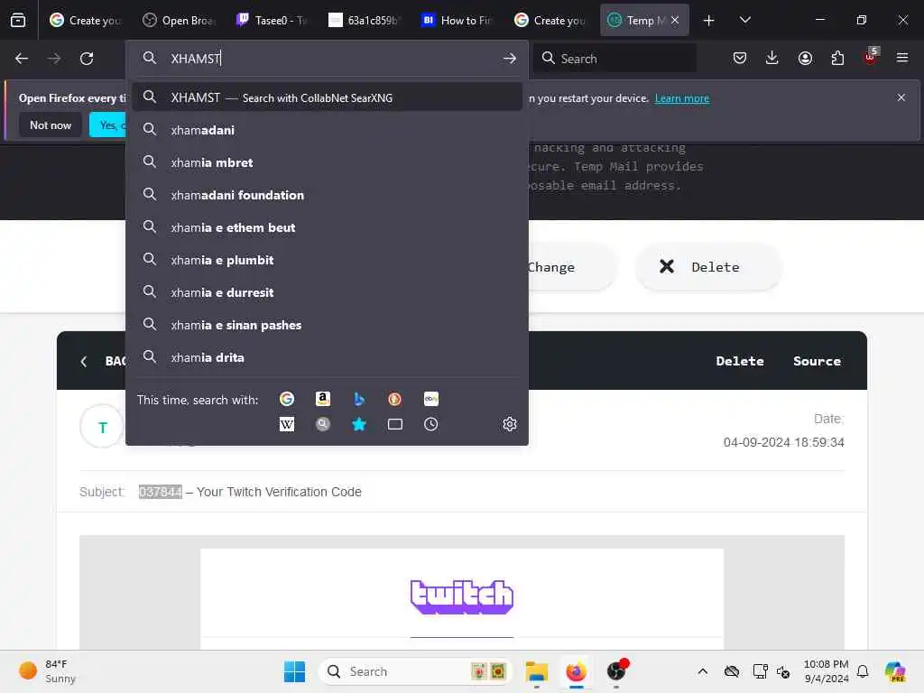Search open Tabs this time
The width and height of the screenshot is (924, 693).
[x=395, y=424]
